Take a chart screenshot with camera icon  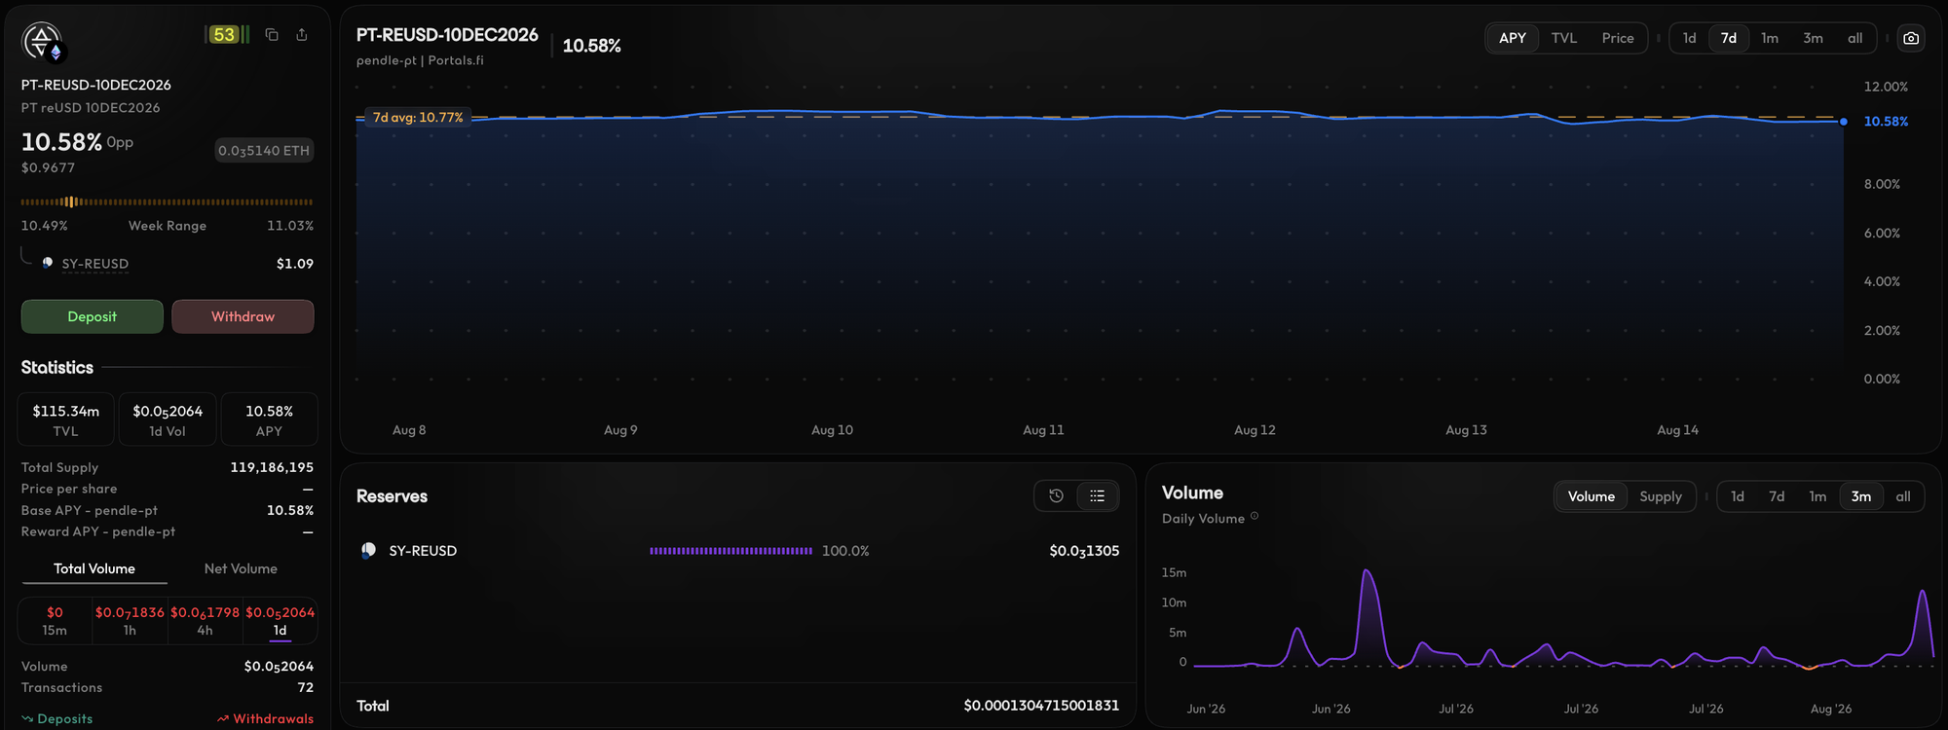pyautogui.click(x=1911, y=38)
